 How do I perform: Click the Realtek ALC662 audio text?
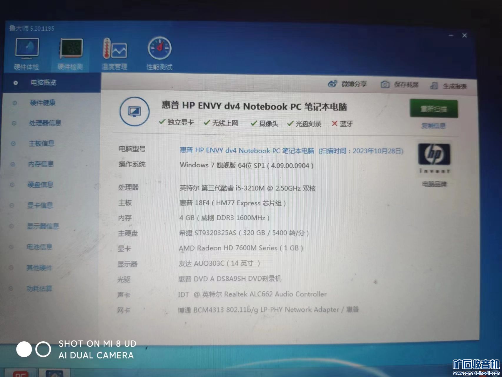click(x=252, y=294)
